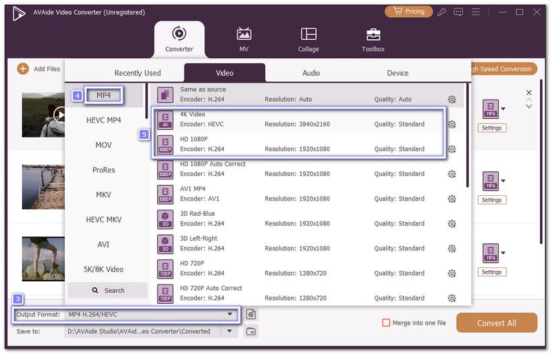Select MOV format from the list
Screen dimensions: 551x354
[103, 145]
